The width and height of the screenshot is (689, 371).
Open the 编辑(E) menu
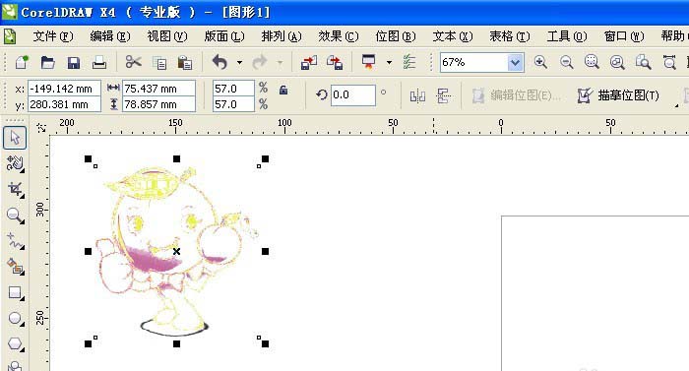click(110, 36)
